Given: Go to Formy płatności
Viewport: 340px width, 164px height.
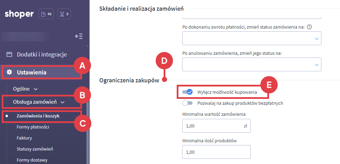Looking at the screenshot, I should pyautogui.click(x=33, y=127).
